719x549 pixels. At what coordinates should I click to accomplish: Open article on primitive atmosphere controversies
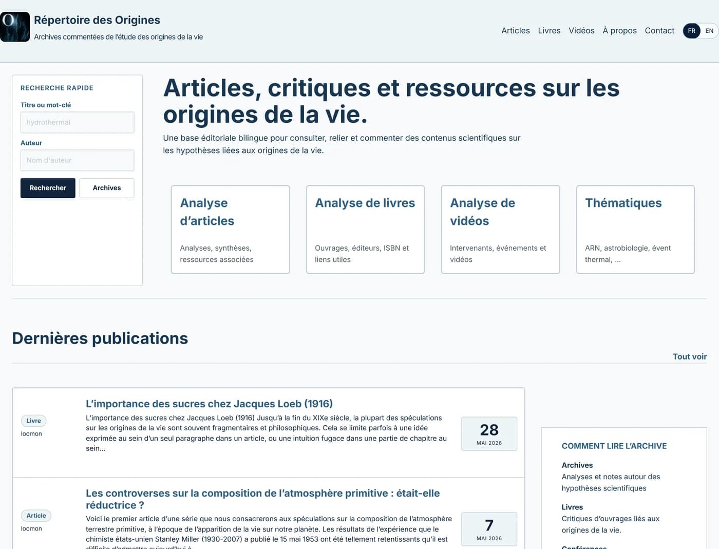coord(262,499)
